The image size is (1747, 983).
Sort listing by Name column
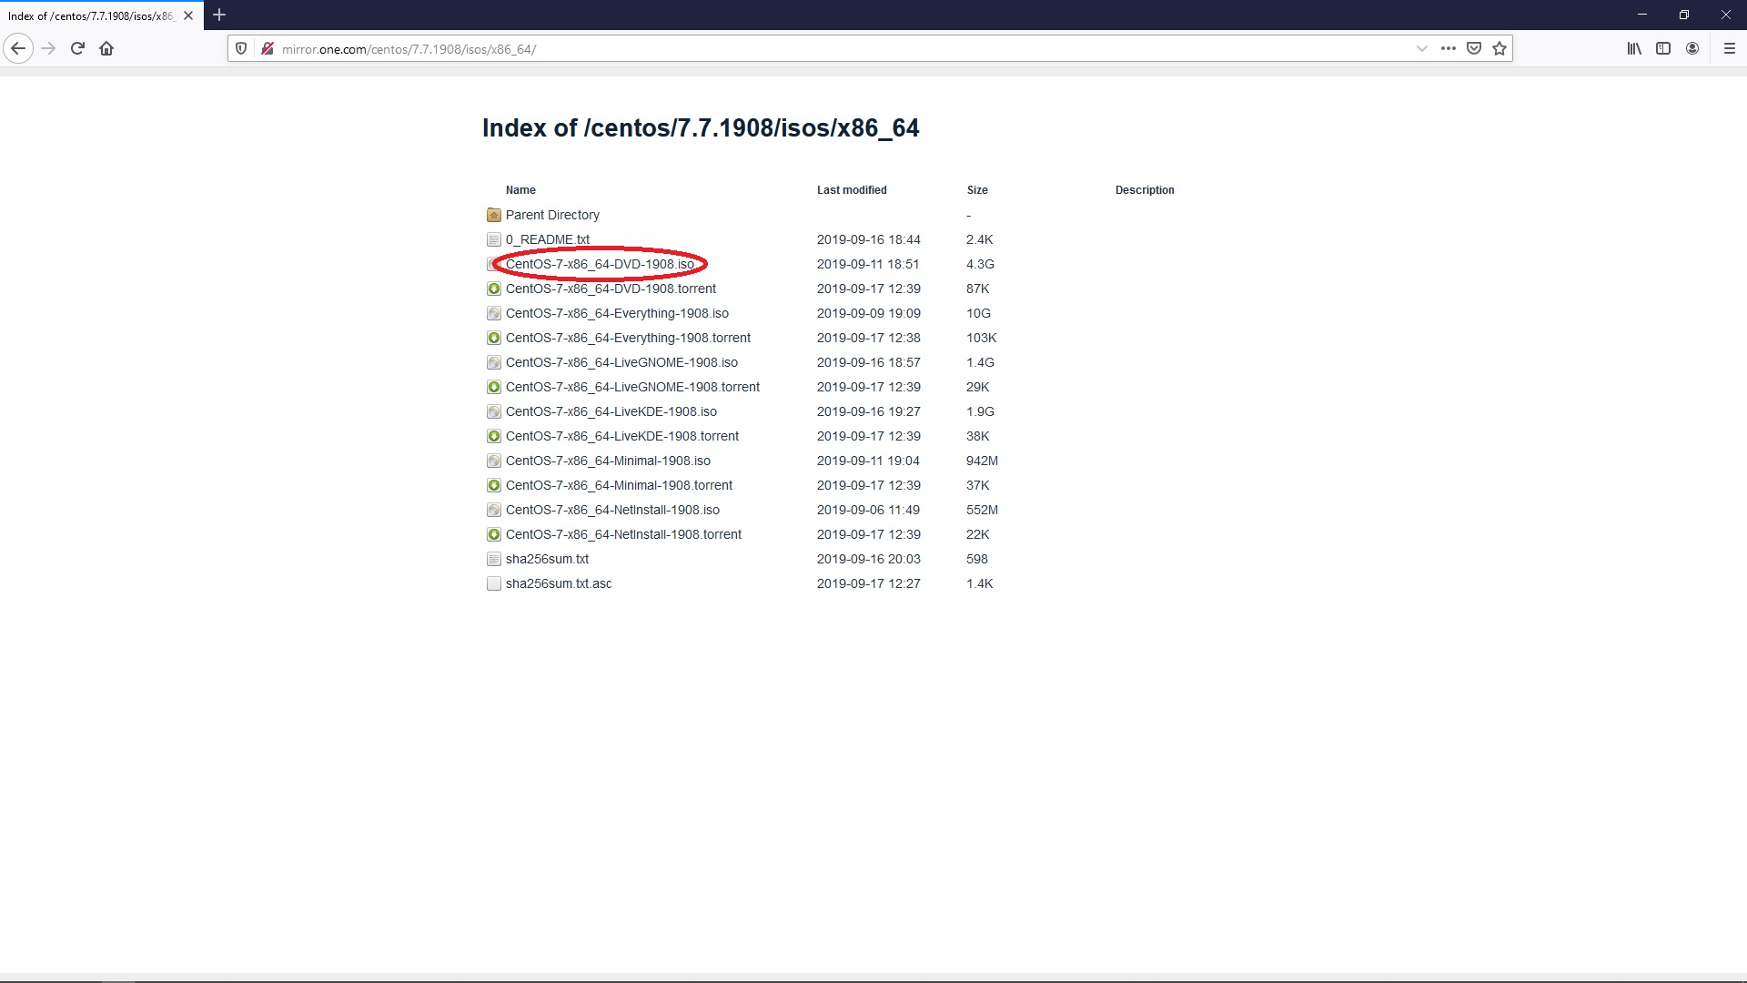click(520, 190)
